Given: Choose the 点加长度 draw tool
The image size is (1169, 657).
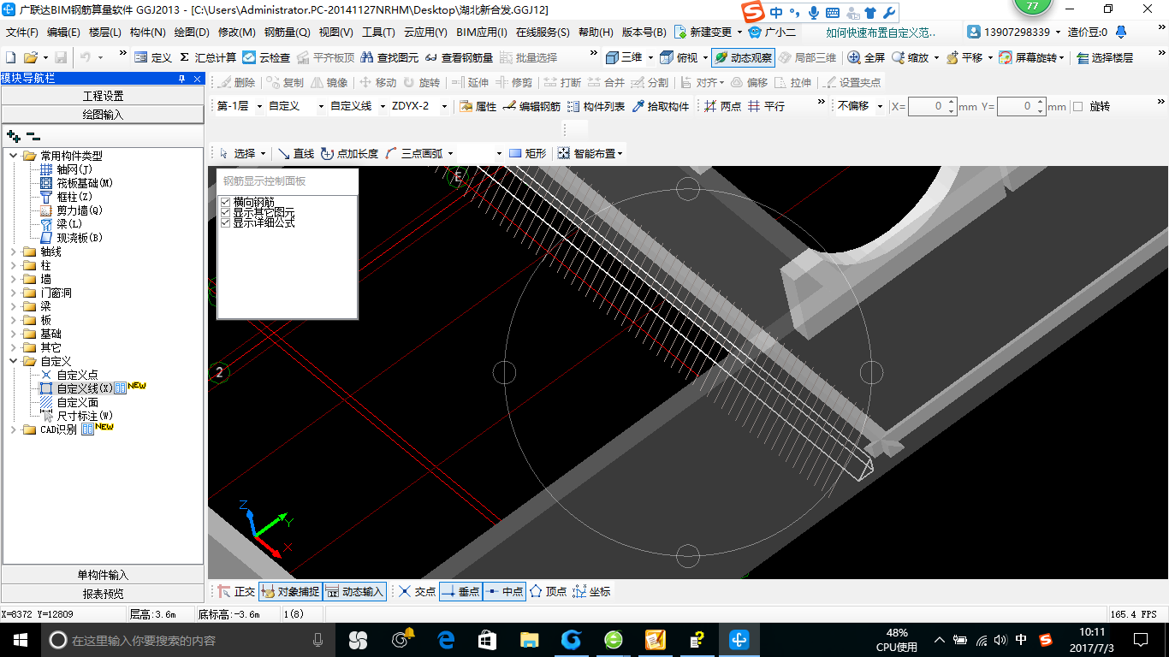Looking at the screenshot, I should 349,153.
